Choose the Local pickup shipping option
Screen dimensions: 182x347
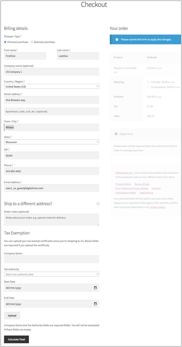tap(148, 87)
